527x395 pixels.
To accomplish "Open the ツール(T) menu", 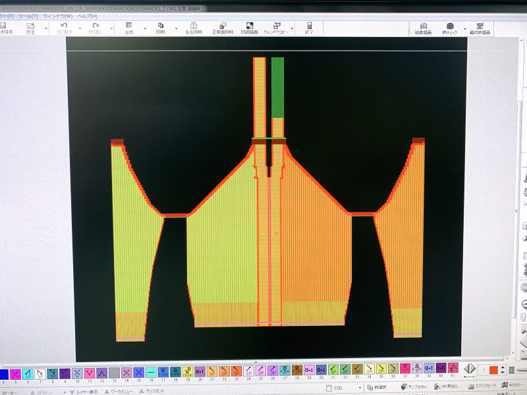I will pos(28,15).
